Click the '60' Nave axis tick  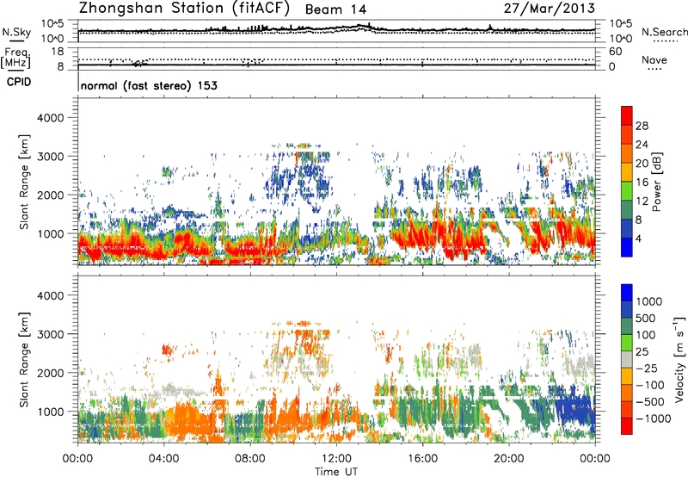click(615, 52)
